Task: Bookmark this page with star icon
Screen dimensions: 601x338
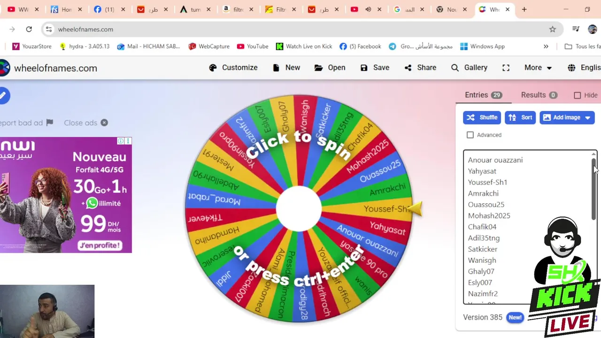Action: 553,29
